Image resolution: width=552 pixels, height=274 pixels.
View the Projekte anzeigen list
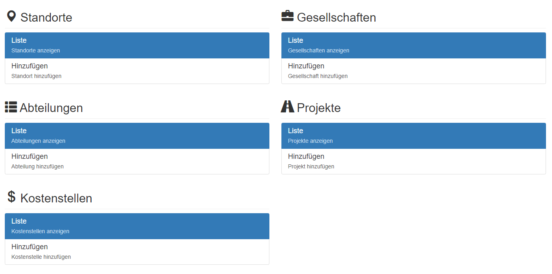coord(413,136)
